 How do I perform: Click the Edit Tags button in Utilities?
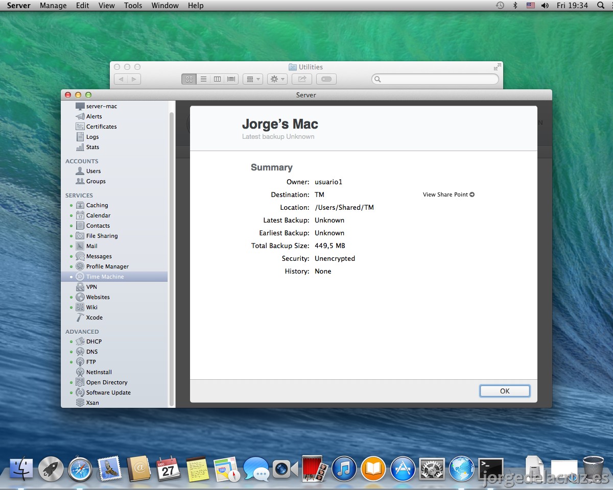click(326, 79)
